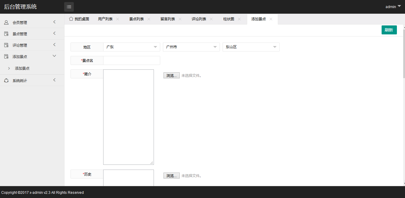Click the 系统统计 icon in sidebar

[x=6, y=80]
